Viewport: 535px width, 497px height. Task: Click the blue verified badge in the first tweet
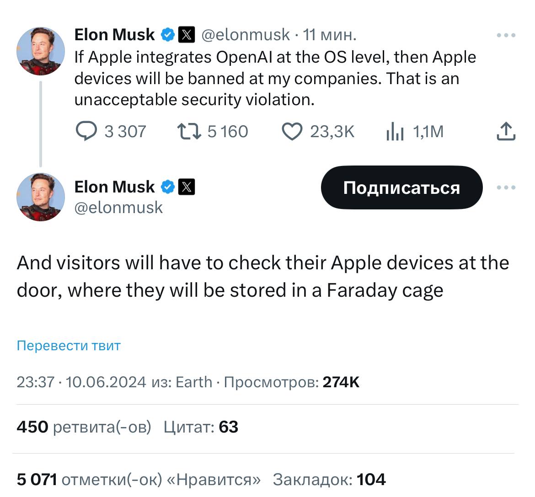pyautogui.click(x=168, y=35)
